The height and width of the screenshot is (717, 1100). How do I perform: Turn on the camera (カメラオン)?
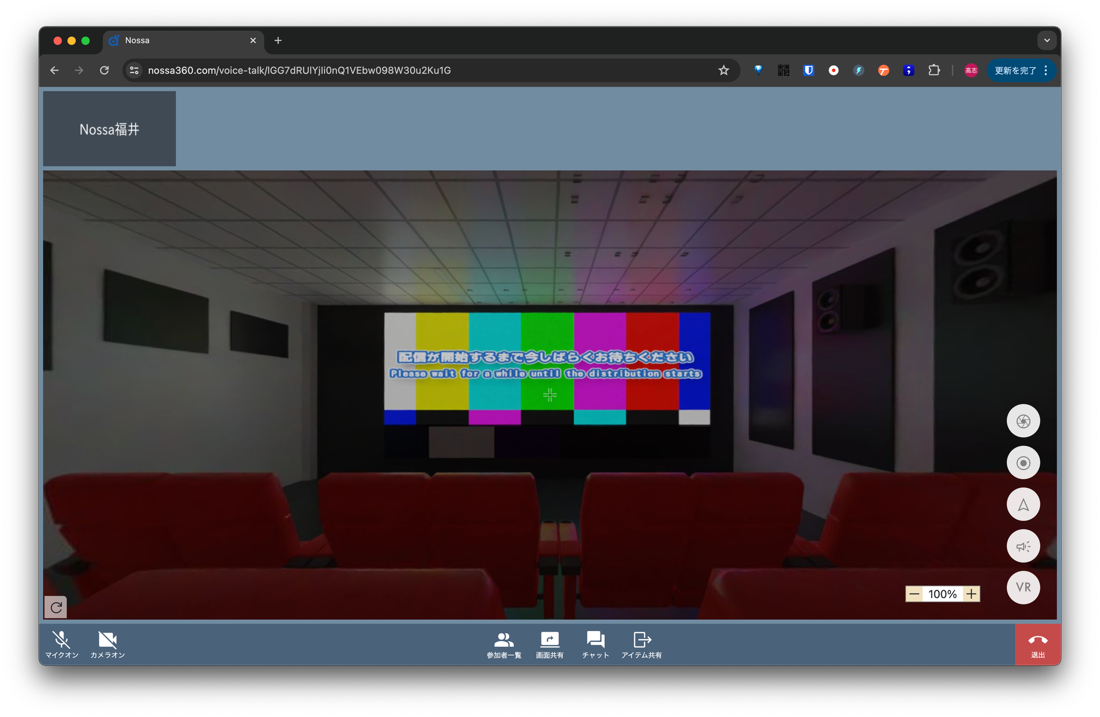coord(107,643)
